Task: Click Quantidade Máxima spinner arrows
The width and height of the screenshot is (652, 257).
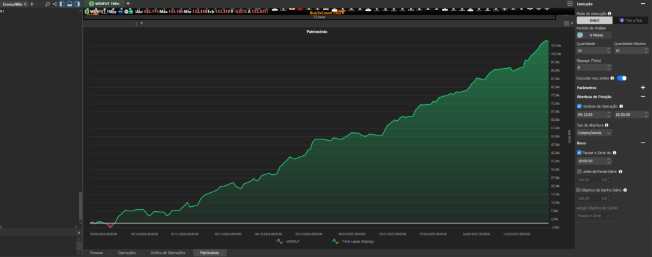Action: [646, 51]
